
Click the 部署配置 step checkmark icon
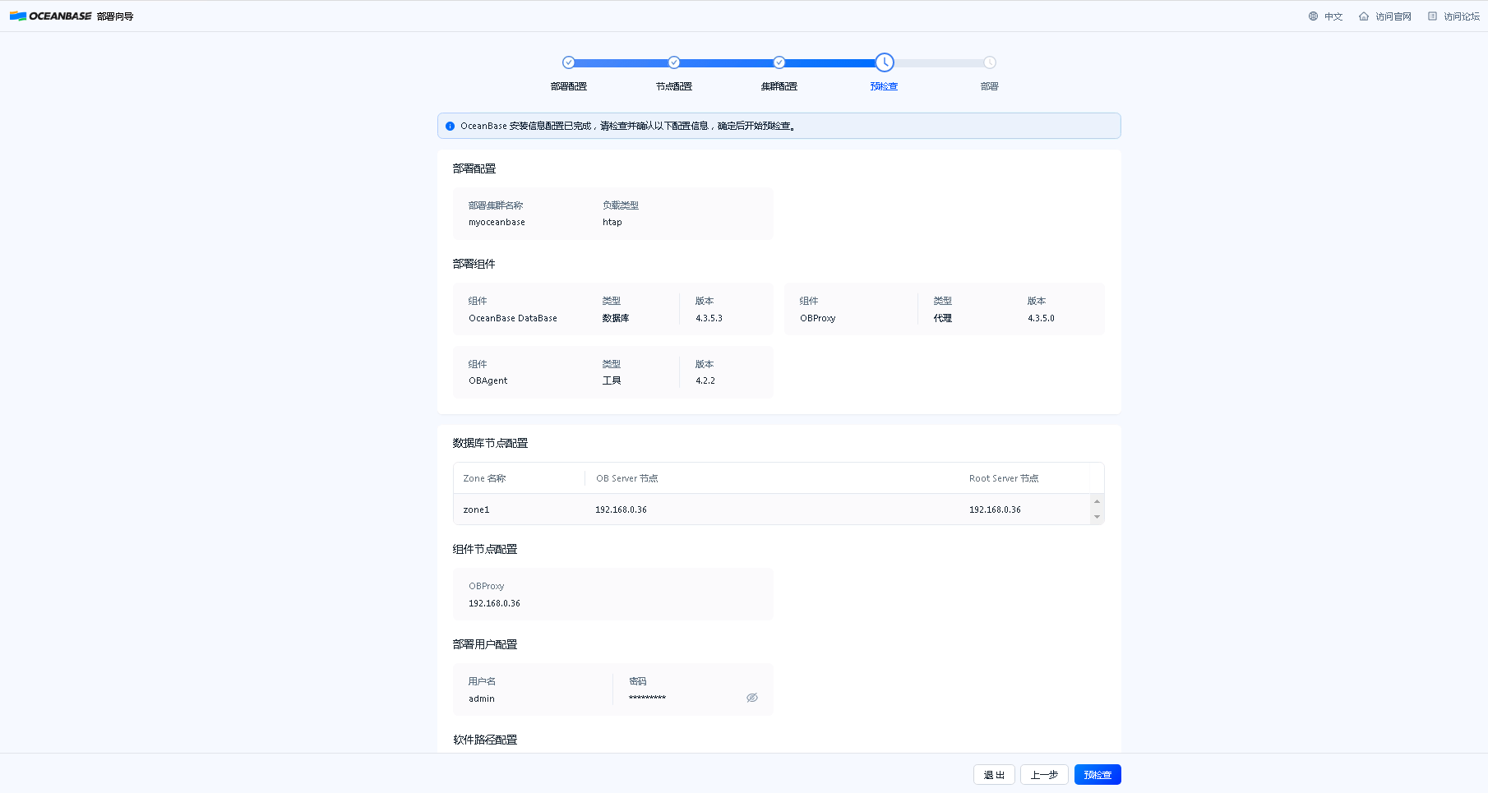569,62
